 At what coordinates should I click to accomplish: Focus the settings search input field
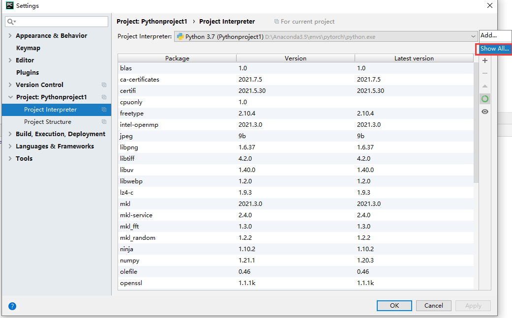click(x=57, y=22)
